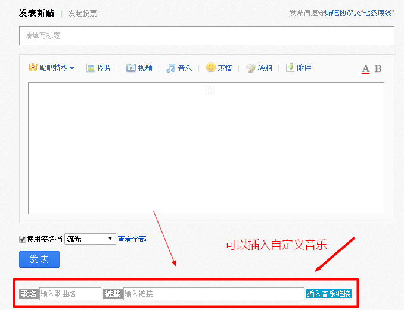
Task: Open the 贴吧特权 crown icon
Action: 33,68
